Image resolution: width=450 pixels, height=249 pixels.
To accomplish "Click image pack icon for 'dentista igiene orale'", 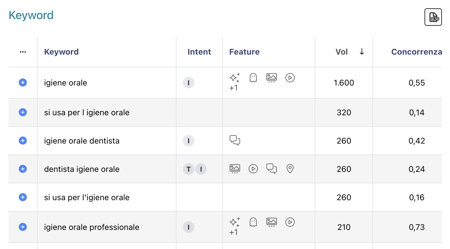I will pos(235,169).
